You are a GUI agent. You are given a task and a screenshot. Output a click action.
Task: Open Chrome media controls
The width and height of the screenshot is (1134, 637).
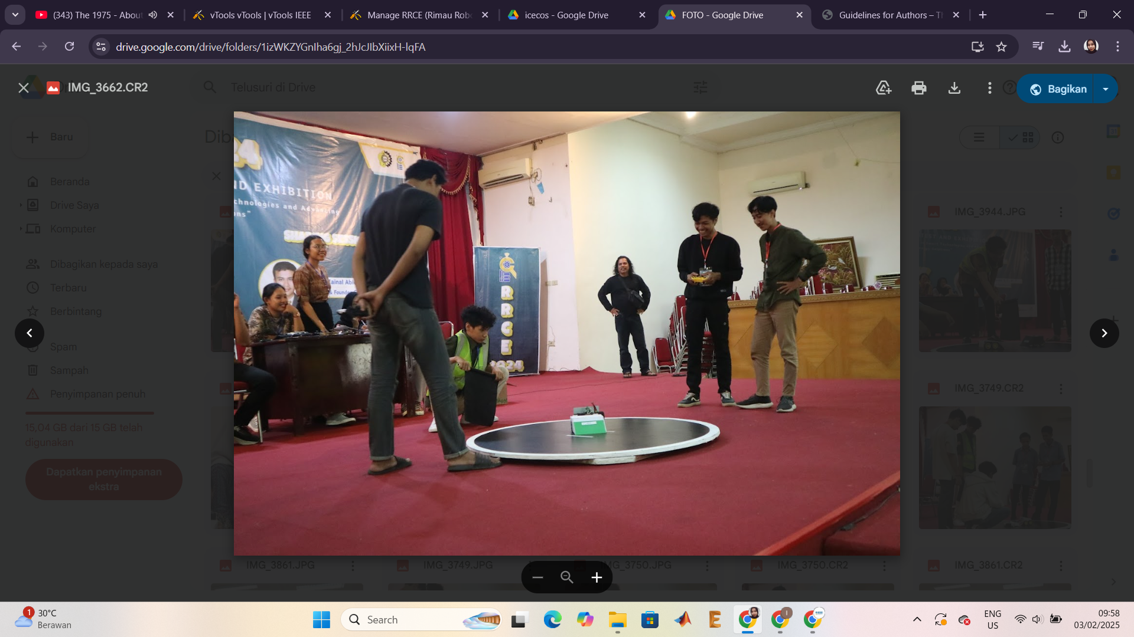1038,47
